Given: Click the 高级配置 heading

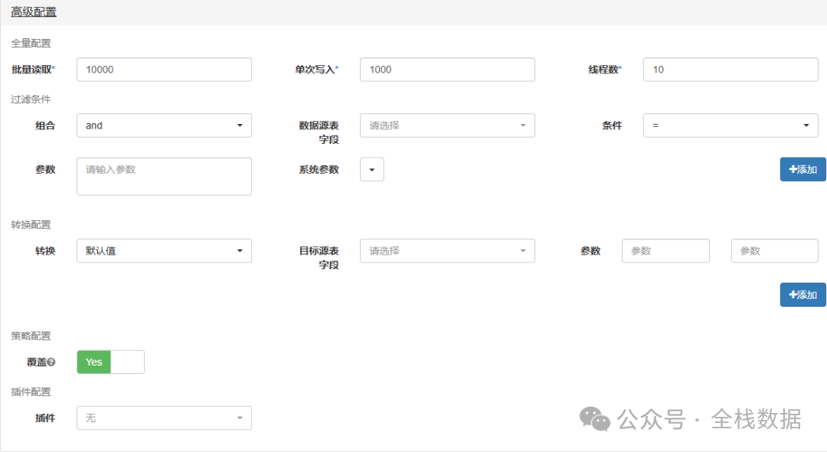Looking at the screenshot, I should [34, 12].
